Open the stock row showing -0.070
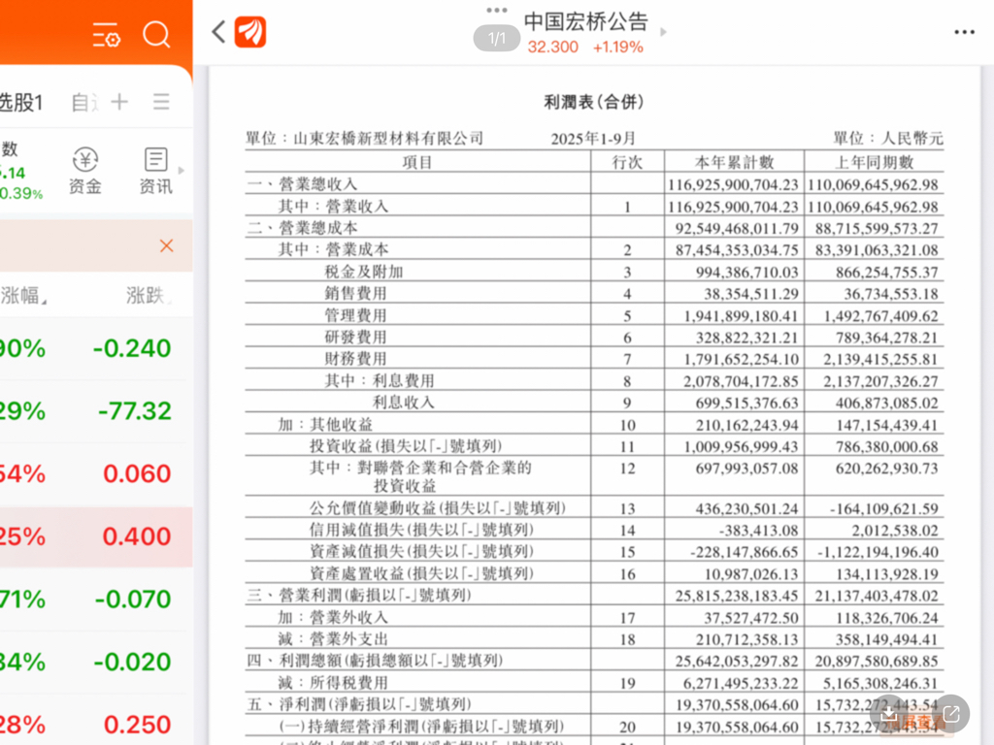Image resolution: width=994 pixels, height=745 pixels. (96, 599)
